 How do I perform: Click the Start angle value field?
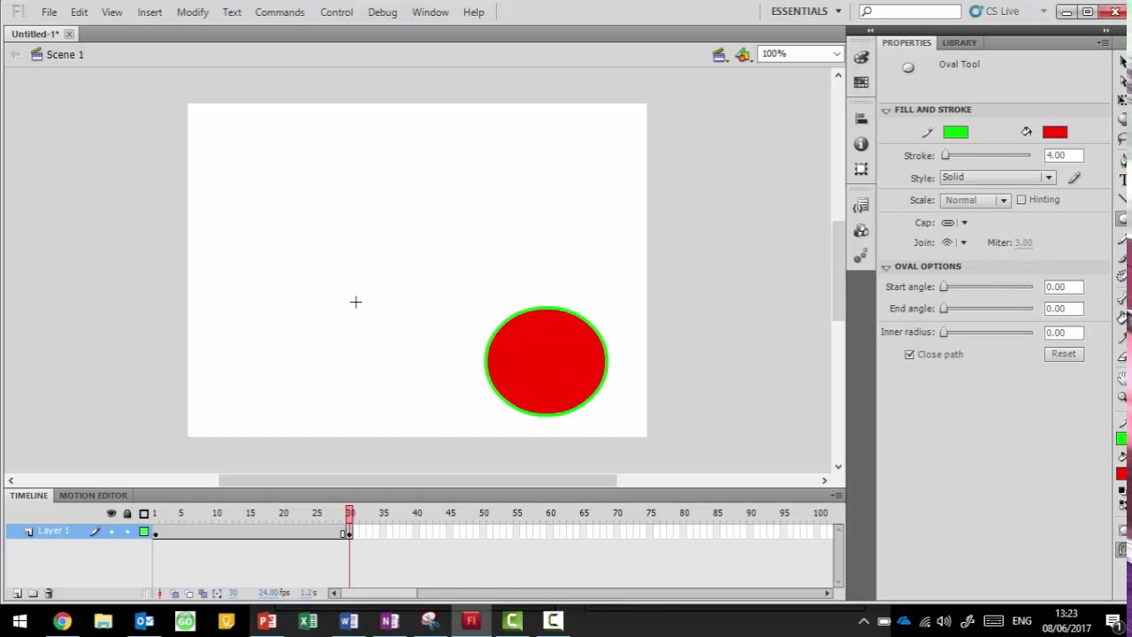[1064, 288]
